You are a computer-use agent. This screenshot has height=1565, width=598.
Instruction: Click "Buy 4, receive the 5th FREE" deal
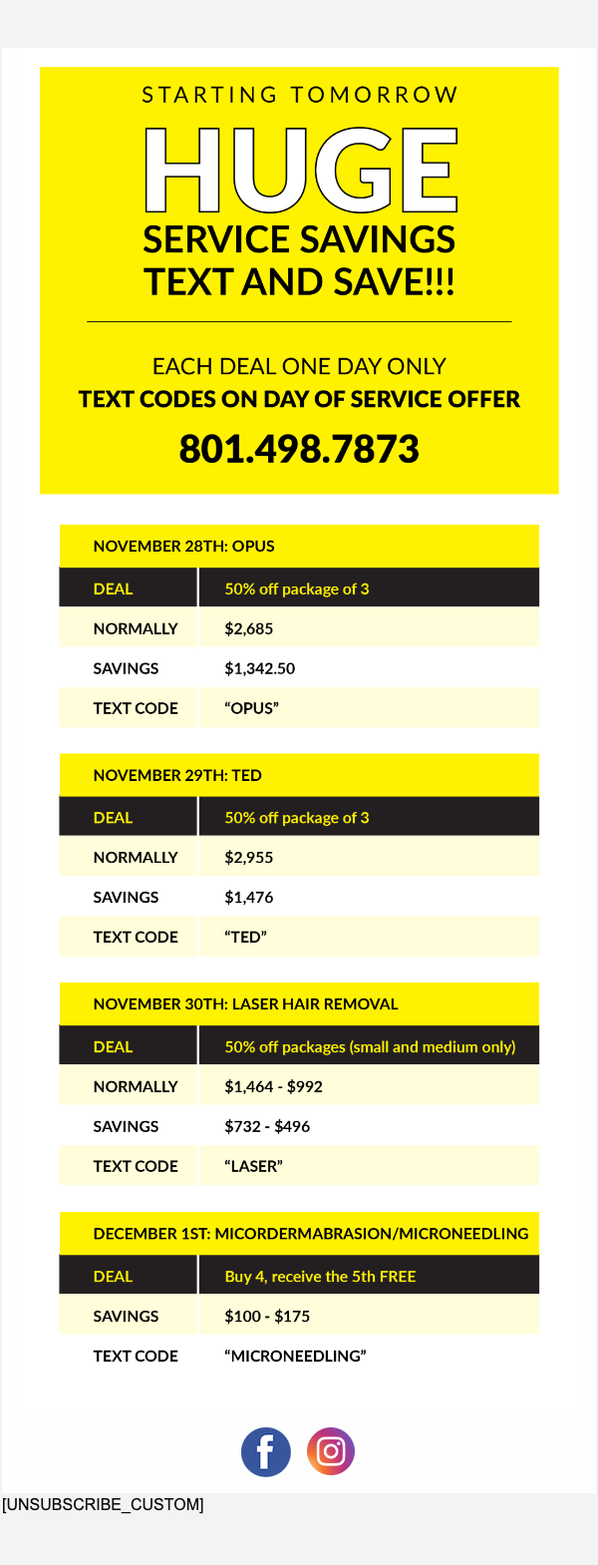(320, 1277)
